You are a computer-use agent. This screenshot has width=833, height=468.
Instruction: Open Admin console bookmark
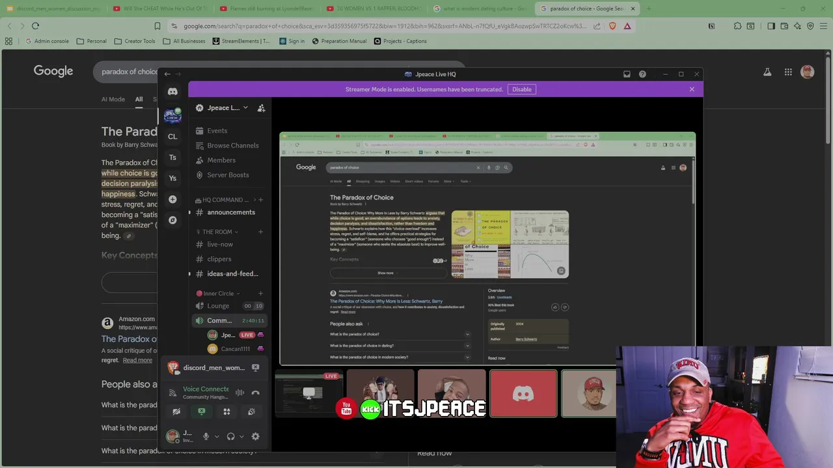pyautogui.click(x=47, y=41)
